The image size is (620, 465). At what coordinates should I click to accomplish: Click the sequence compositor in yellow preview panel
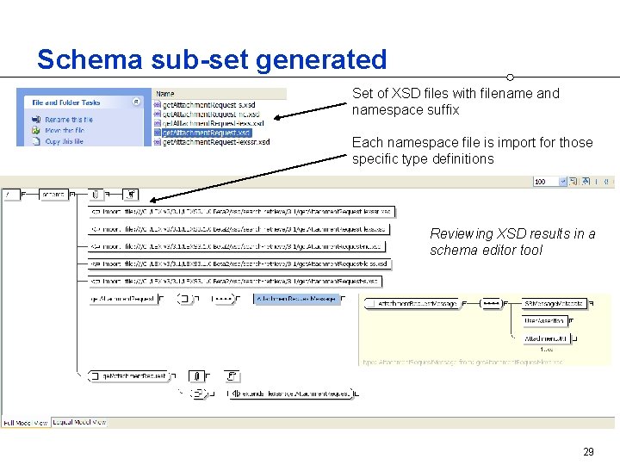pyautogui.click(x=491, y=304)
